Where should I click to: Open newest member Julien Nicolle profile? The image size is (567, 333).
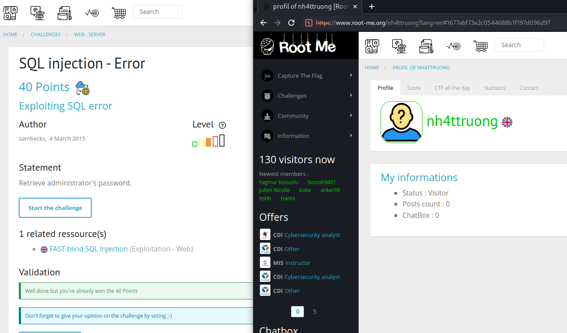(x=274, y=190)
